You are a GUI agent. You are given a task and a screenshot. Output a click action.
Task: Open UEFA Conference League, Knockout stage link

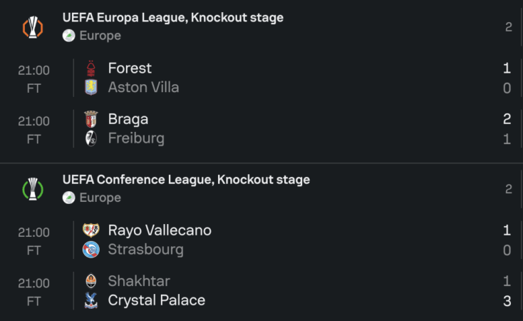pyautogui.click(x=186, y=180)
